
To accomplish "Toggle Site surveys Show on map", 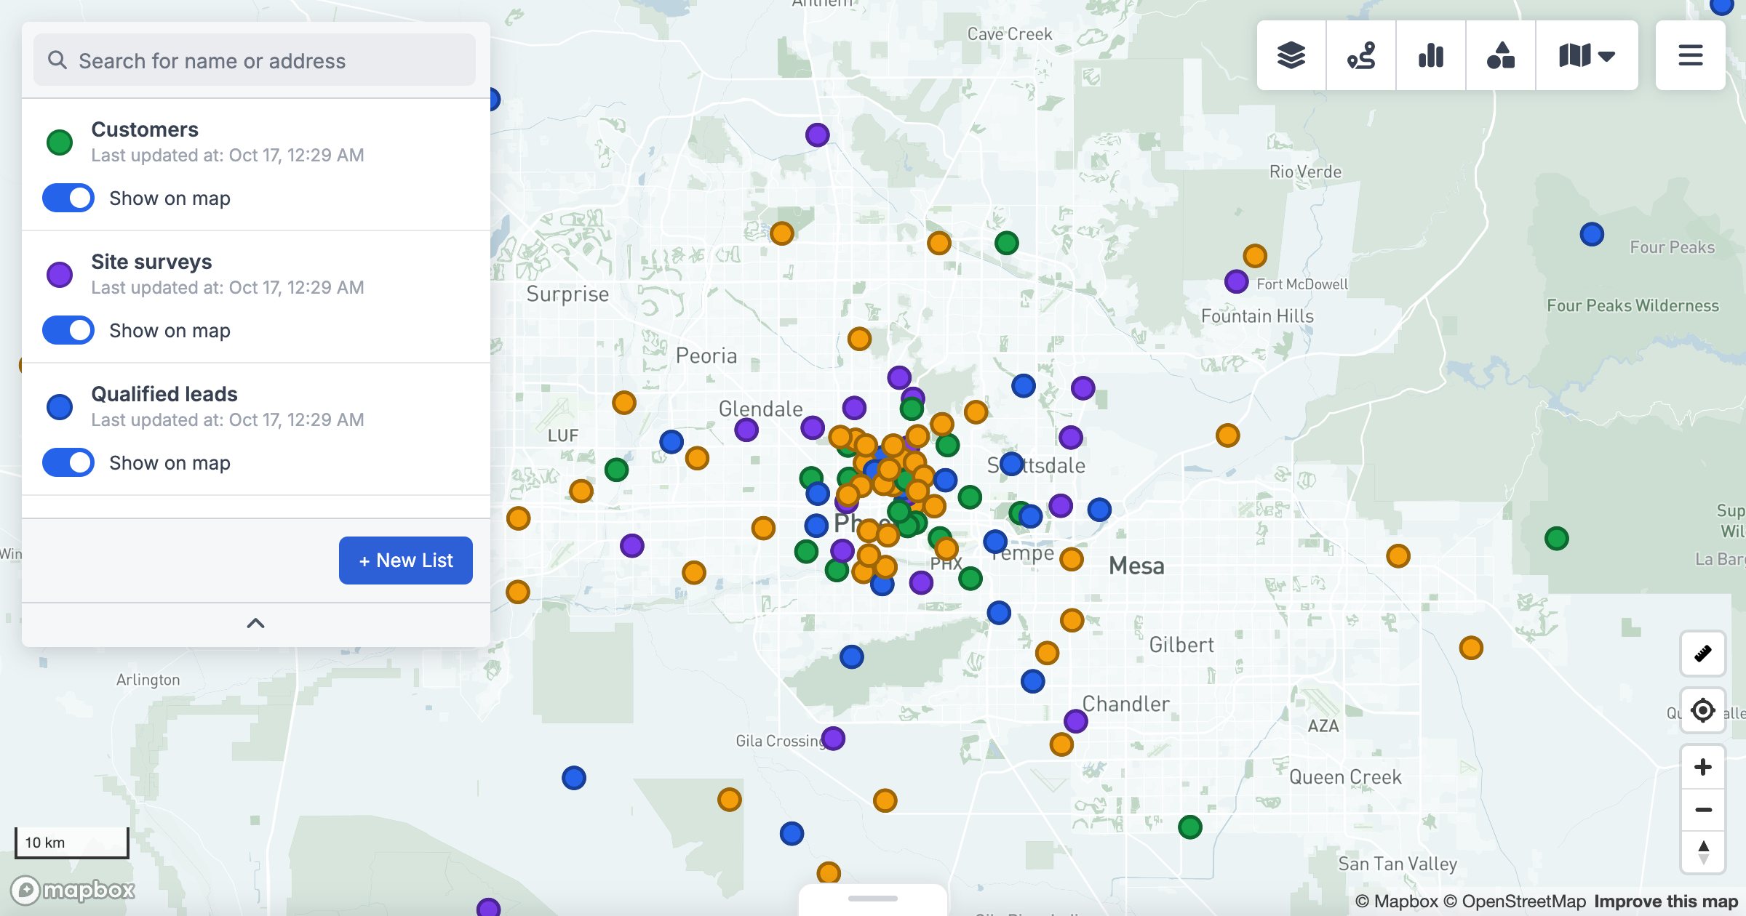I will (x=68, y=330).
